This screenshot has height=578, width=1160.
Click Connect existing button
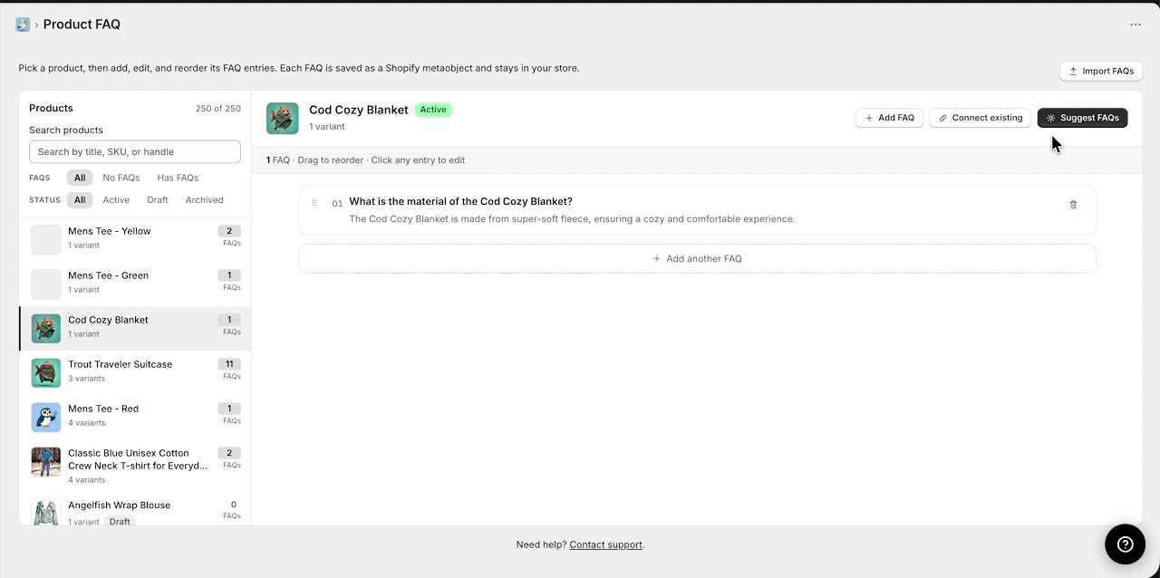980,118
